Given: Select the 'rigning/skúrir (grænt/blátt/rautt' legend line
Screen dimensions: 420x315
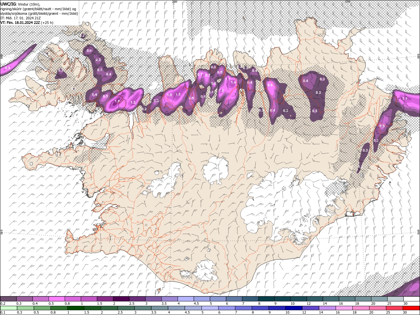Looking at the screenshot, I should coord(39,9).
